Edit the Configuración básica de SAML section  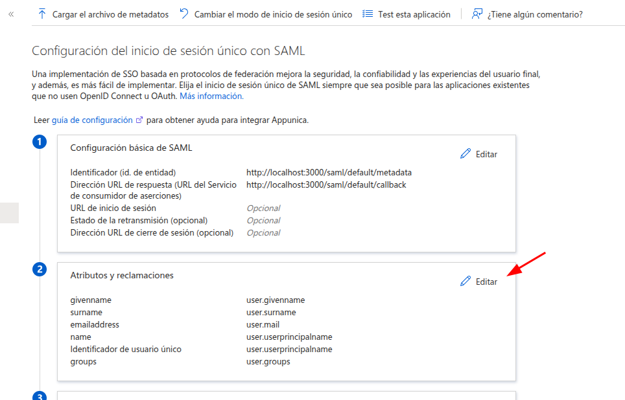click(486, 154)
